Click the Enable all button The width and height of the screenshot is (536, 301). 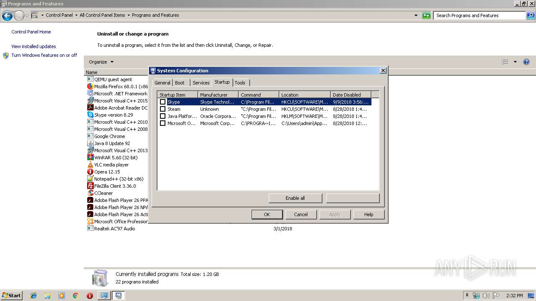[x=295, y=198]
